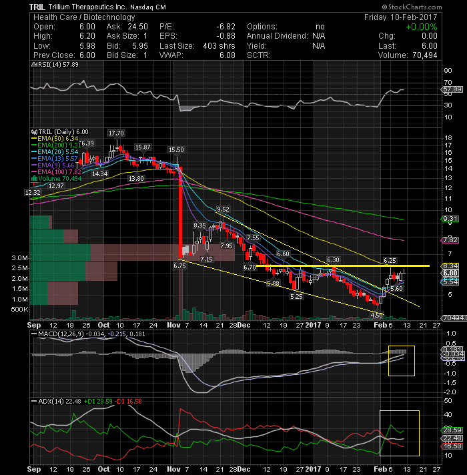This screenshot has width=467, height=475.
Task: Click the 6.25 price label
Action: [390, 261]
